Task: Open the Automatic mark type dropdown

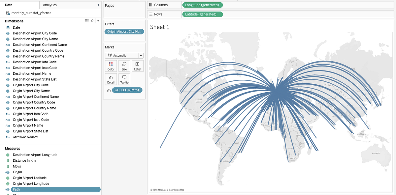Action: click(x=141, y=55)
